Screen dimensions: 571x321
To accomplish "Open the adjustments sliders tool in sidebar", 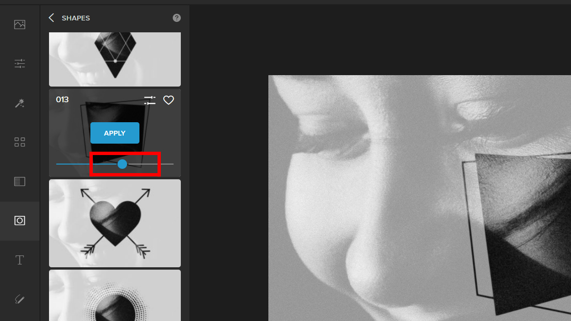I will coord(20,63).
